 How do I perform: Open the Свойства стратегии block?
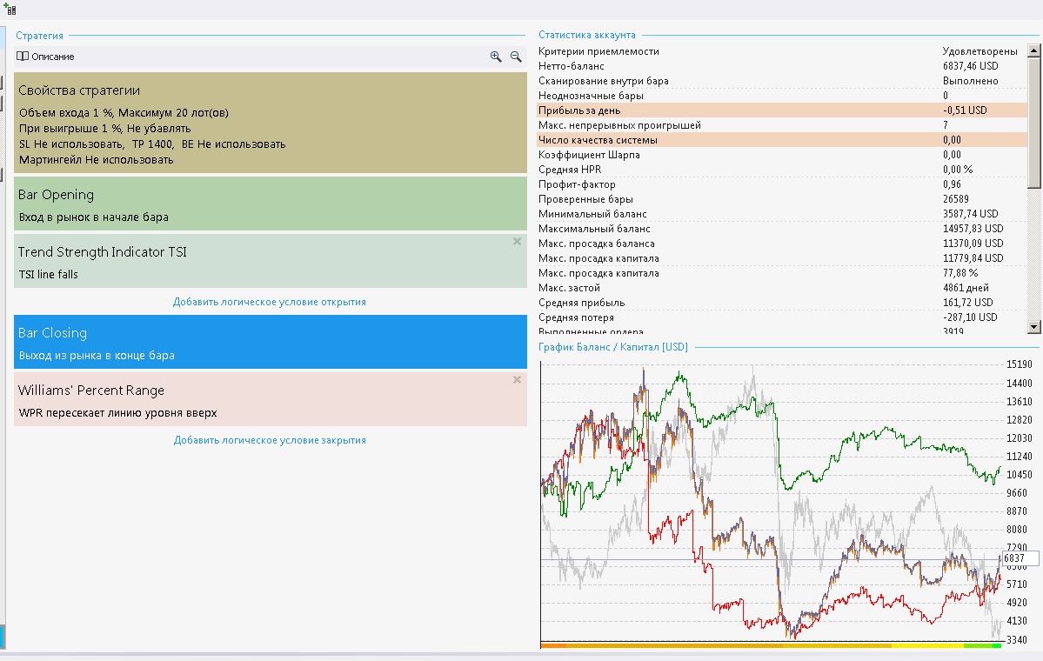pos(270,123)
